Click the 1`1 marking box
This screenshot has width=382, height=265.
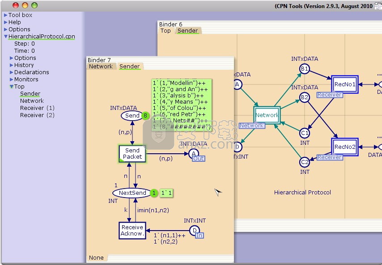click(167, 193)
